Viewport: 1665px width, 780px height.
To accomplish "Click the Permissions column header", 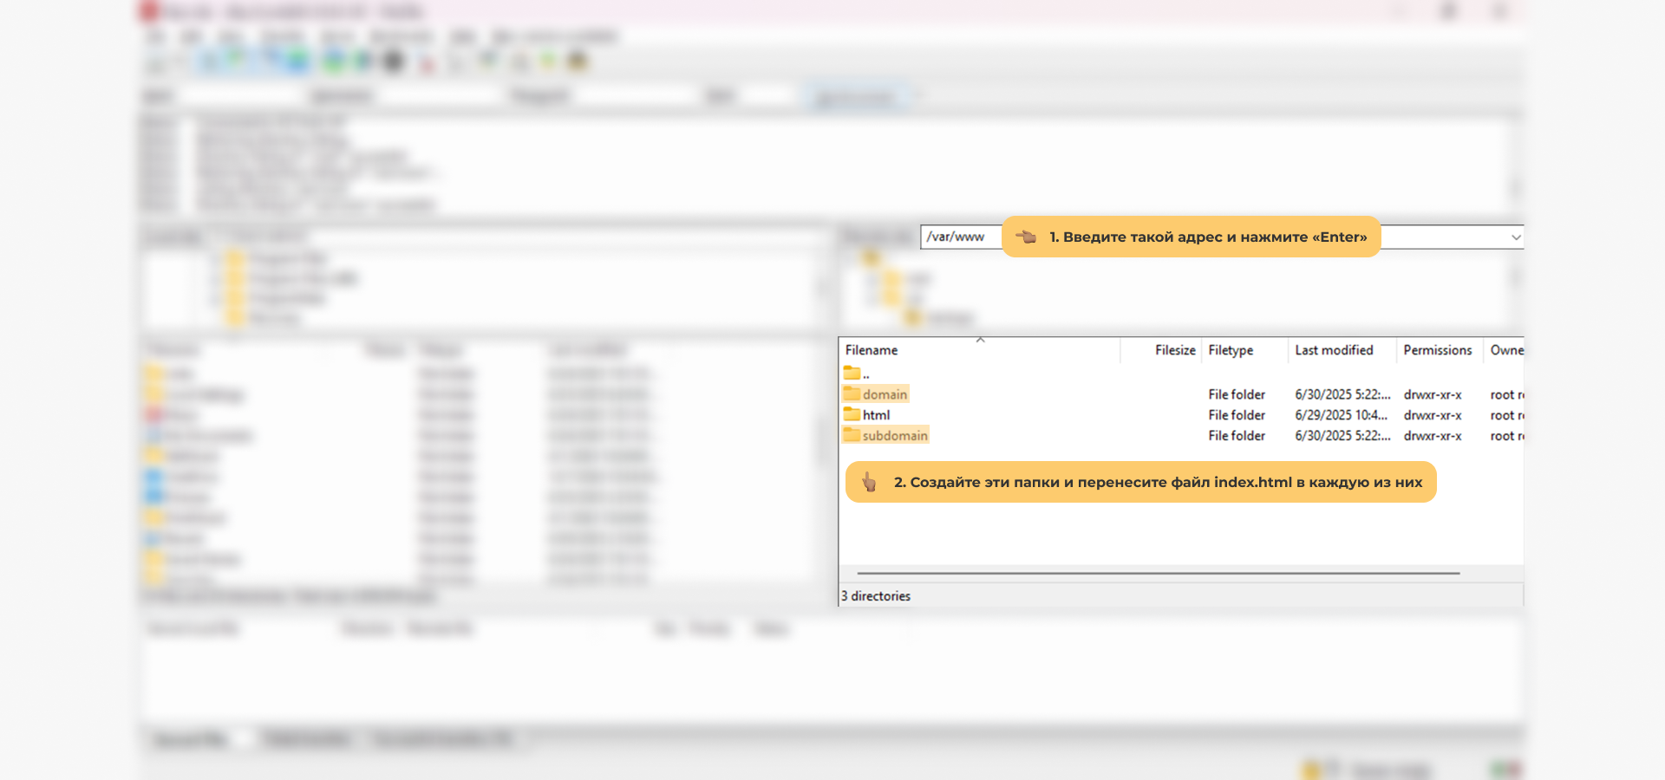I will tap(1437, 350).
